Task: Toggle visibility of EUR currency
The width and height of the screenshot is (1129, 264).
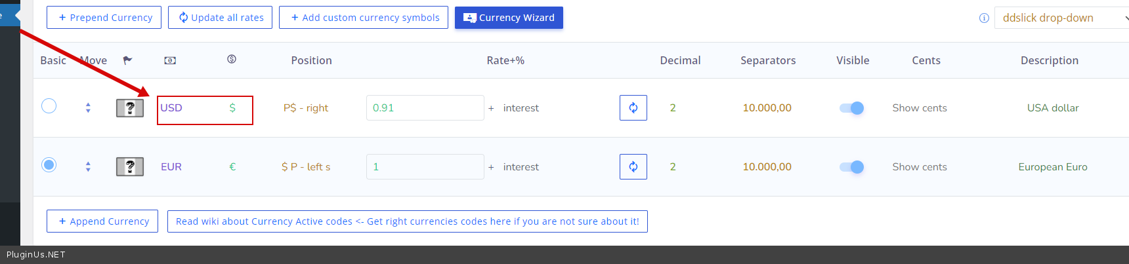Action: [851, 167]
